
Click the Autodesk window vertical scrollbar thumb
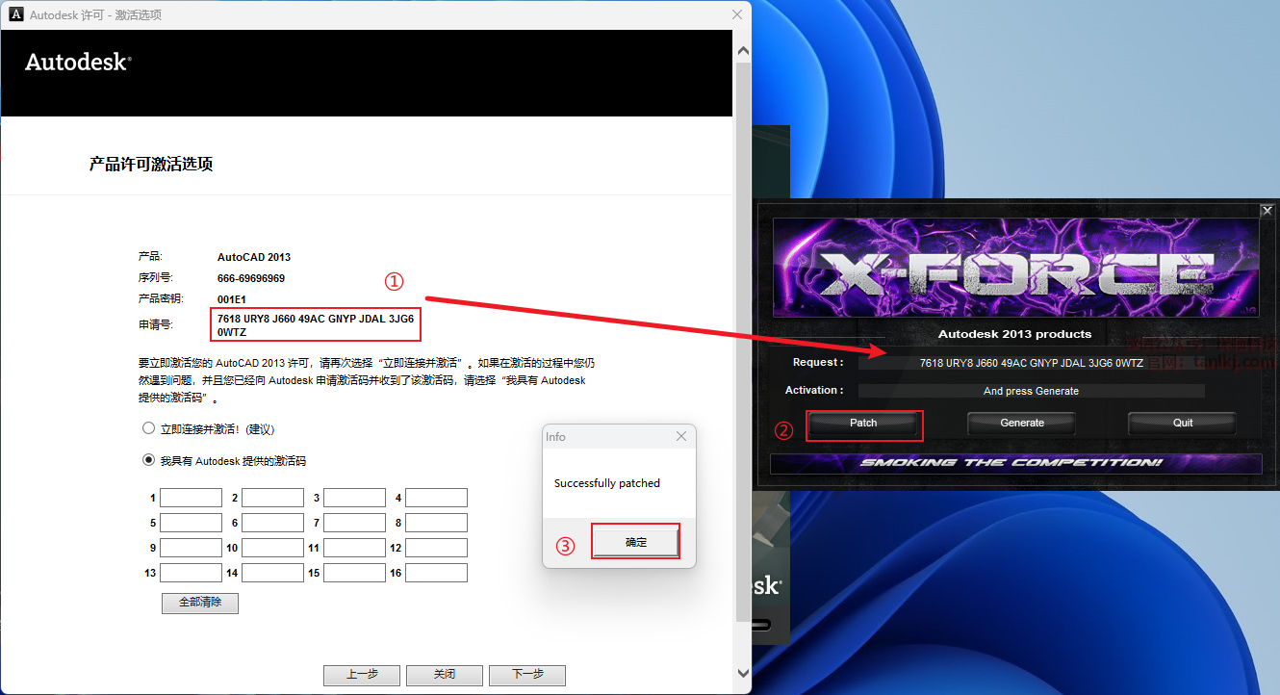click(x=742, y=342)
